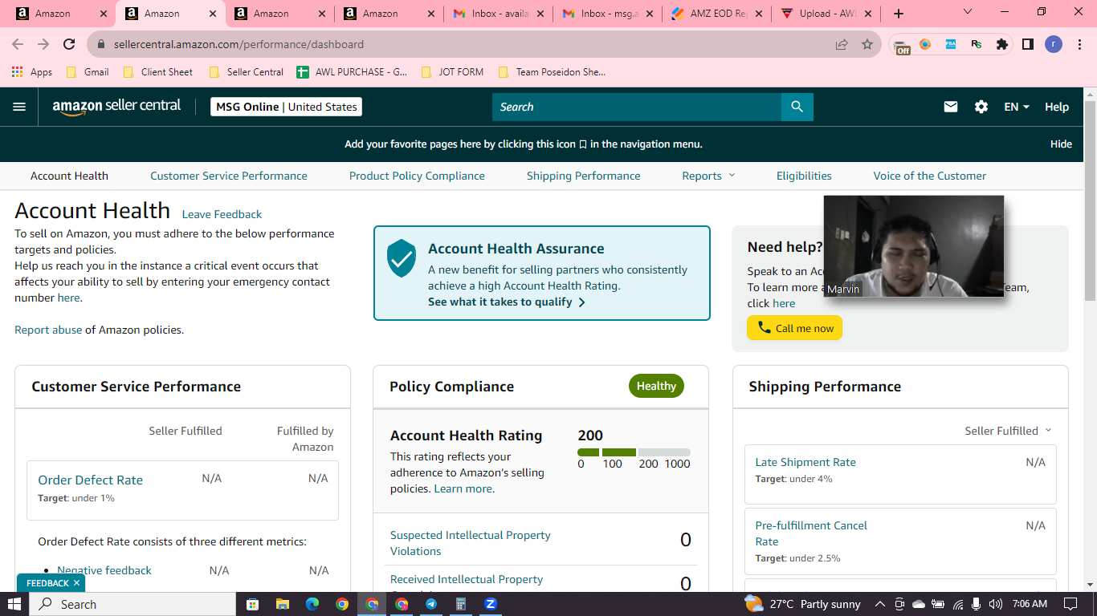Expand the Reports menu
The height and width of the screenshot is (616, 1097).
[x=708, y=176]
